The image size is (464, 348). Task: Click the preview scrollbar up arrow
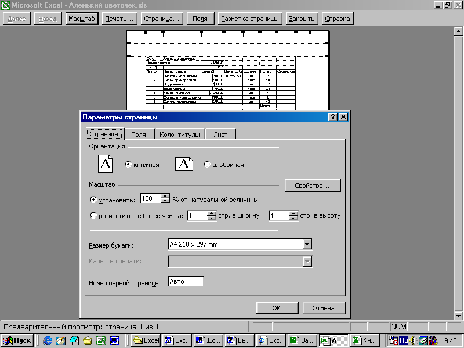click(x=458, y=31)
